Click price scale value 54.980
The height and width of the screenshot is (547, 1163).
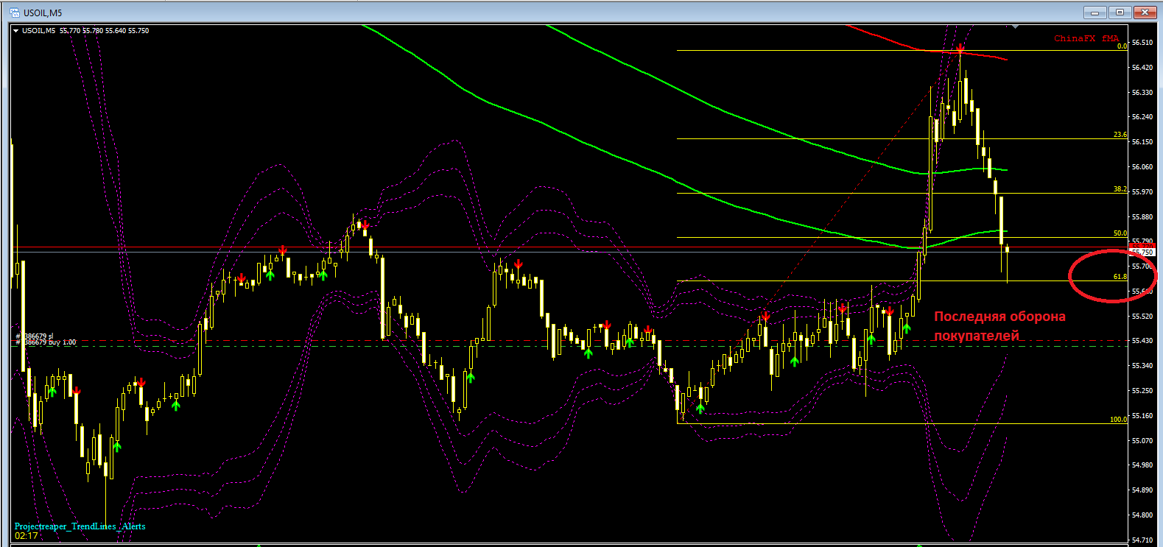pyautogui.click(x=1142, y=465)
